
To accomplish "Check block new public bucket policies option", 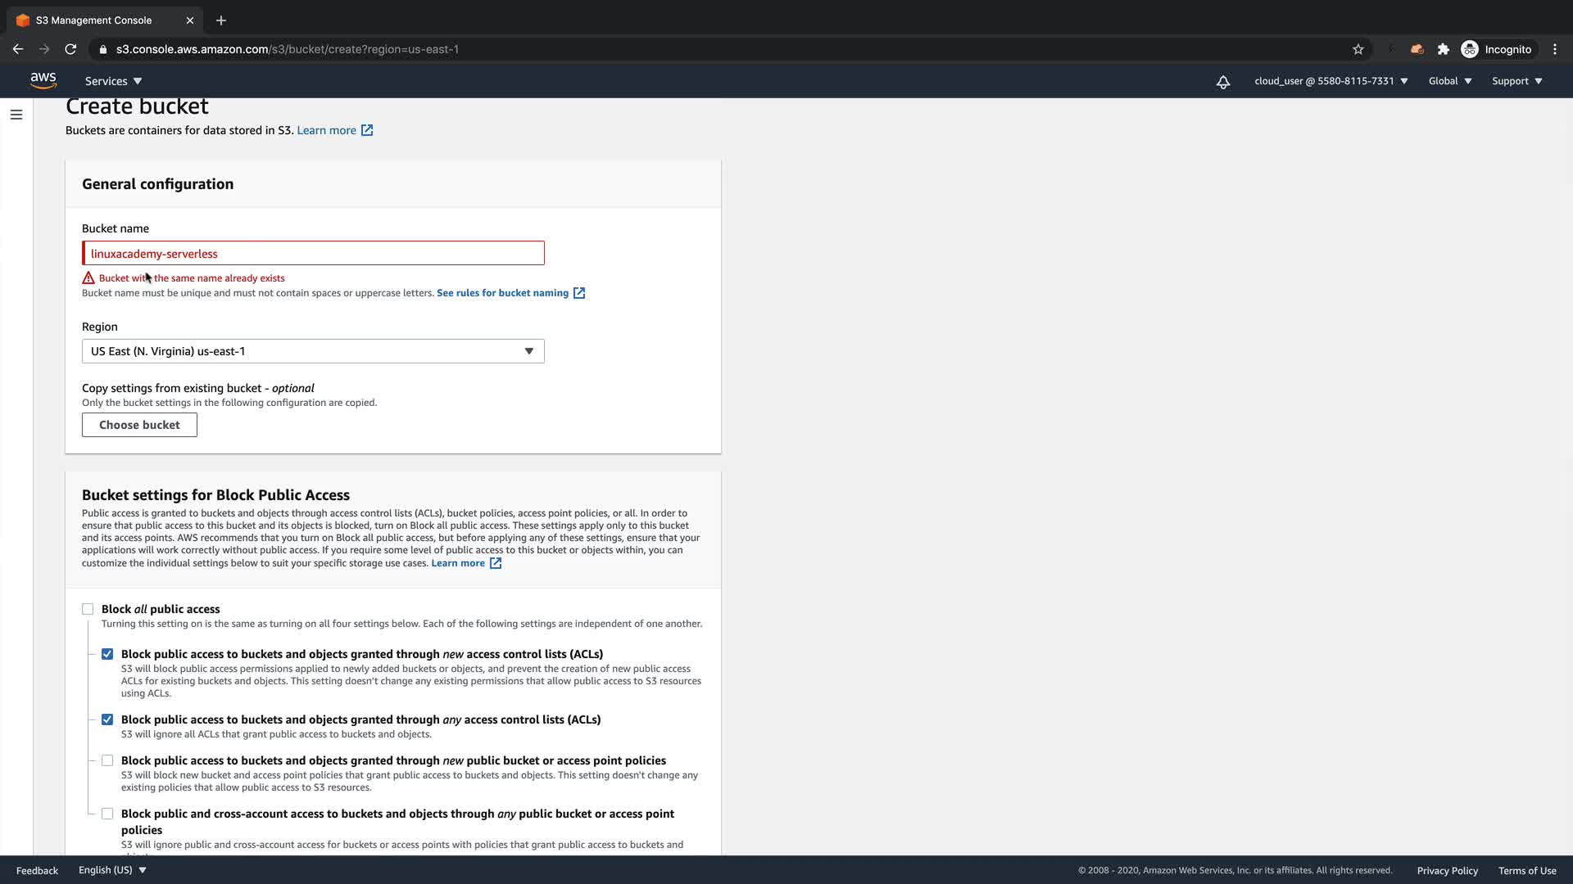I will coord(107,760).
